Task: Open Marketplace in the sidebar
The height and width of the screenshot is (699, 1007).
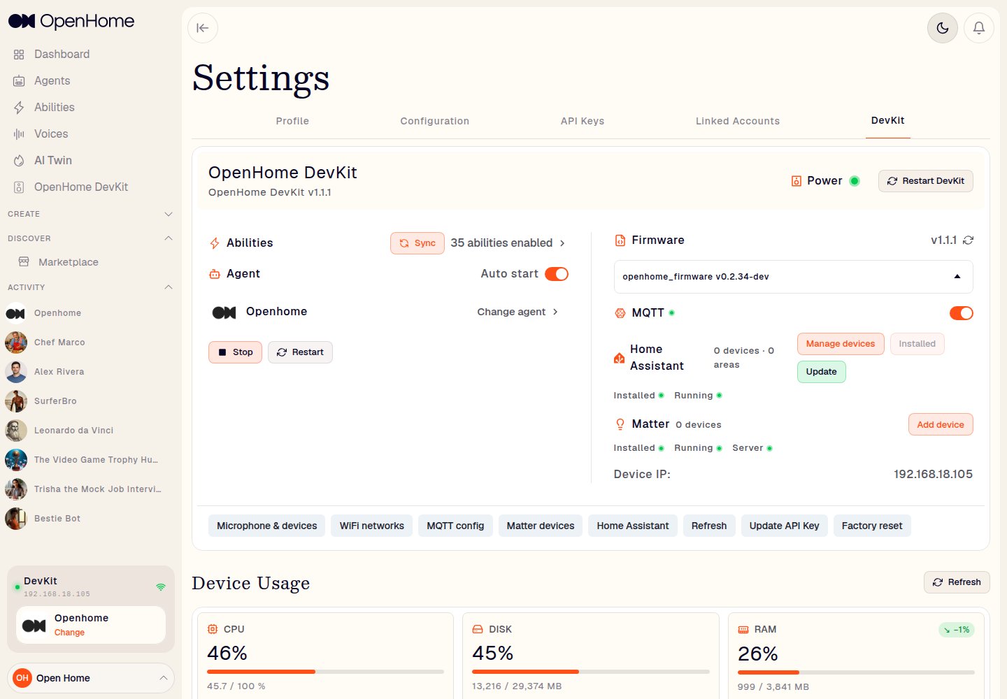Action: [68, 262]
